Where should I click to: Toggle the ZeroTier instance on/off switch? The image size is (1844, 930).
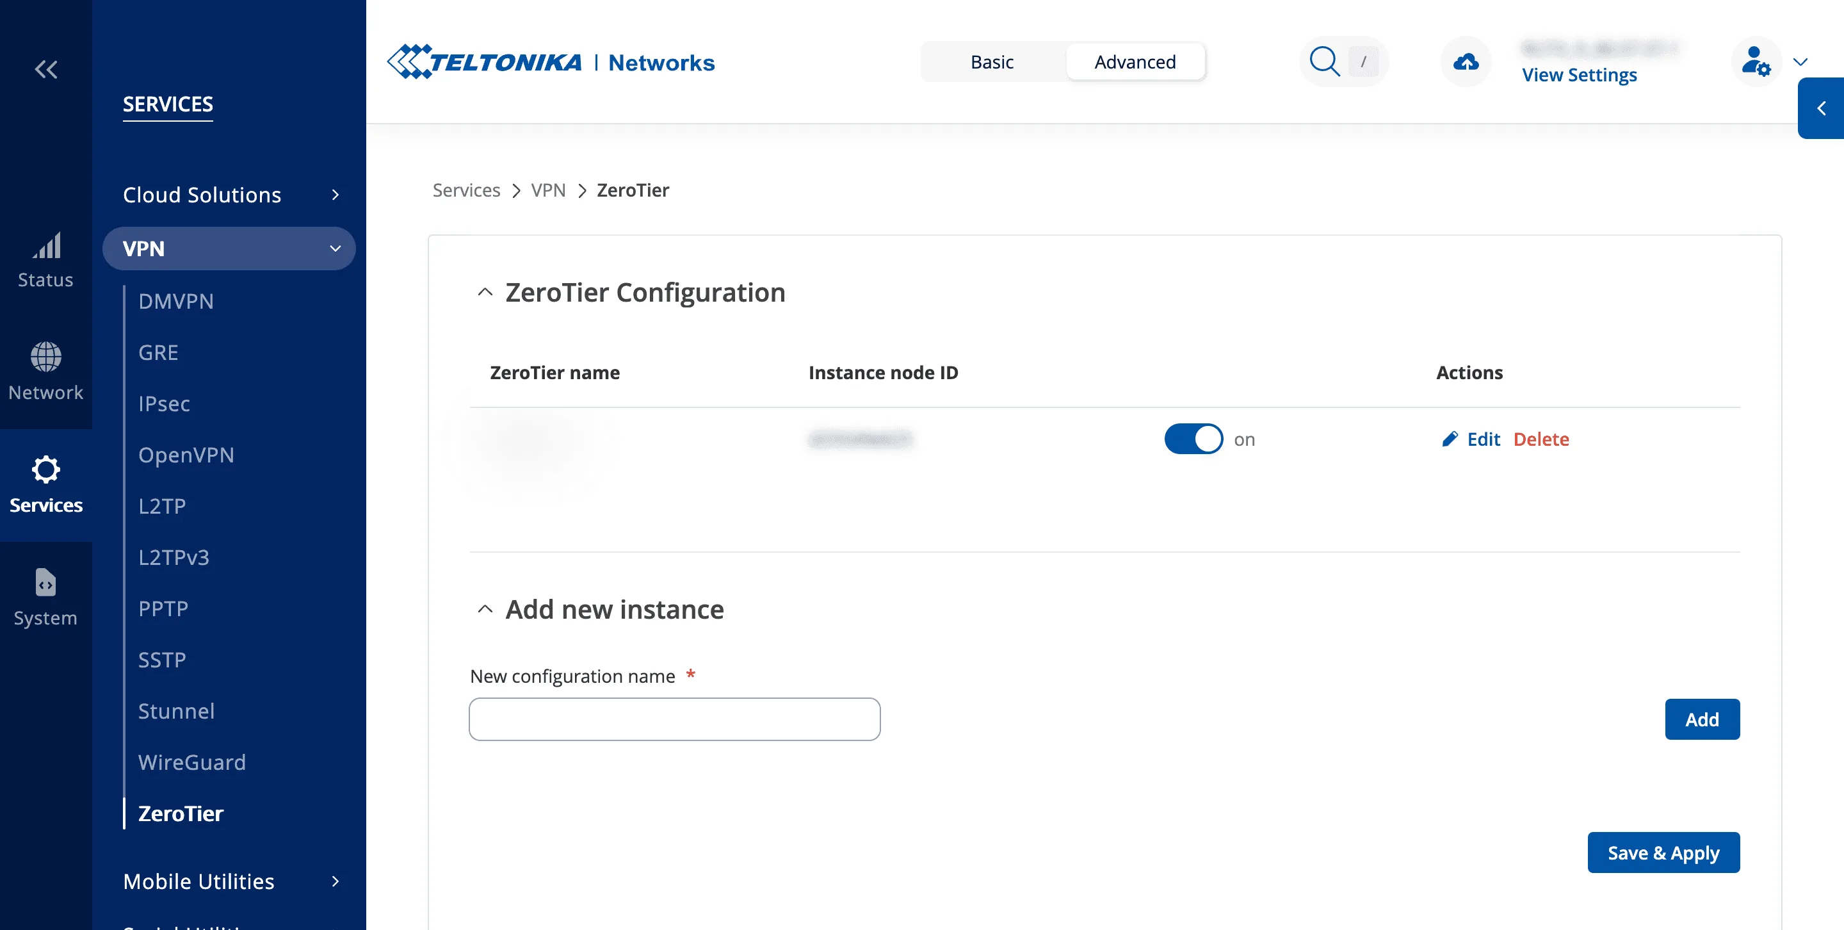click(x=1193, y=439)
